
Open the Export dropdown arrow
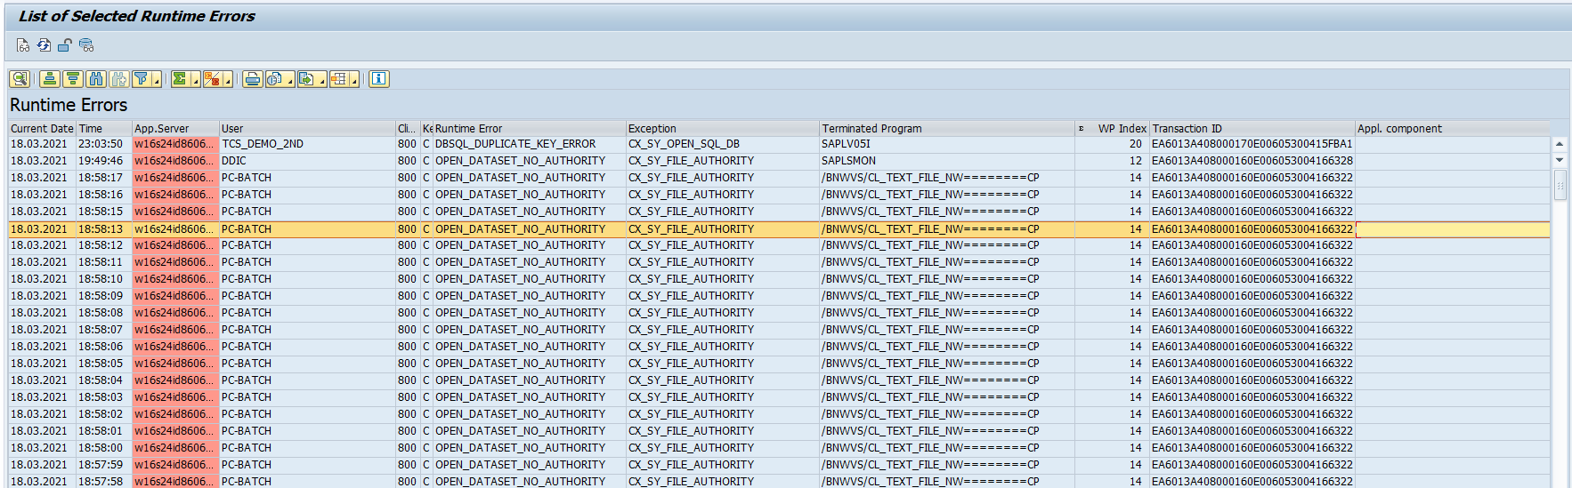[321, 82]
